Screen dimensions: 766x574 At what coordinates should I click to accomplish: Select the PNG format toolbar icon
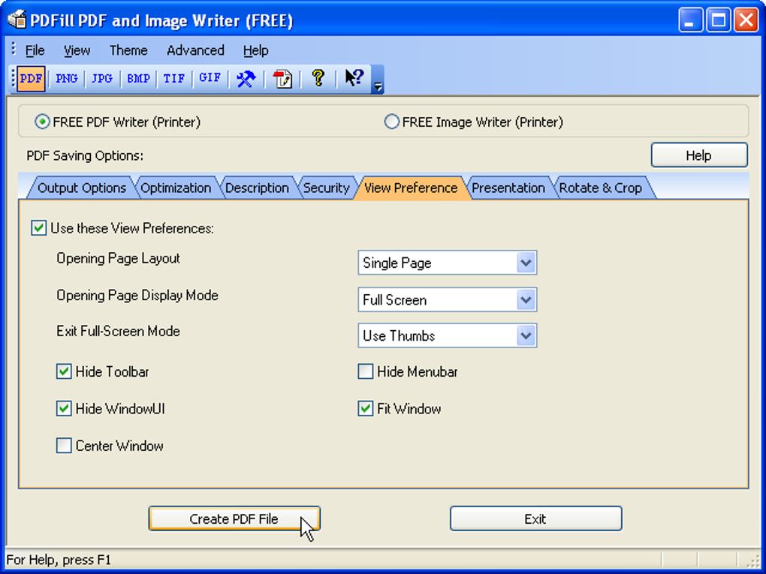click(x=67, y=79)
